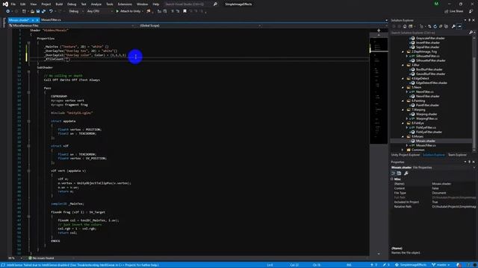Click the Live Share button

[x=454, y=11]
